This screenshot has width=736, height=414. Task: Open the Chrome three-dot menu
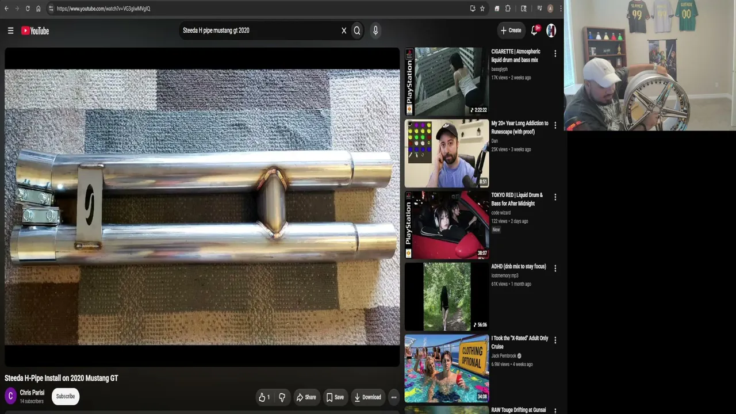coord(560,9)
